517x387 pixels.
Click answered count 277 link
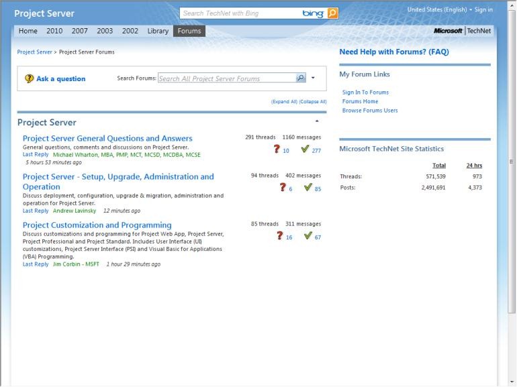(x=316, y=151)
